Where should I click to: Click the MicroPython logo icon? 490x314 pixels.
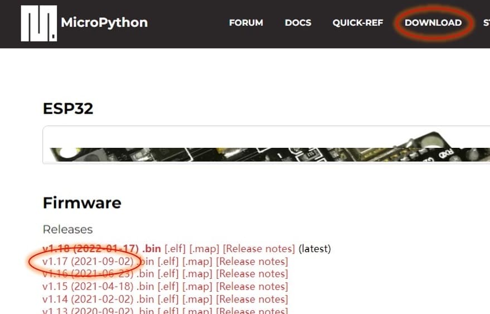39,23
